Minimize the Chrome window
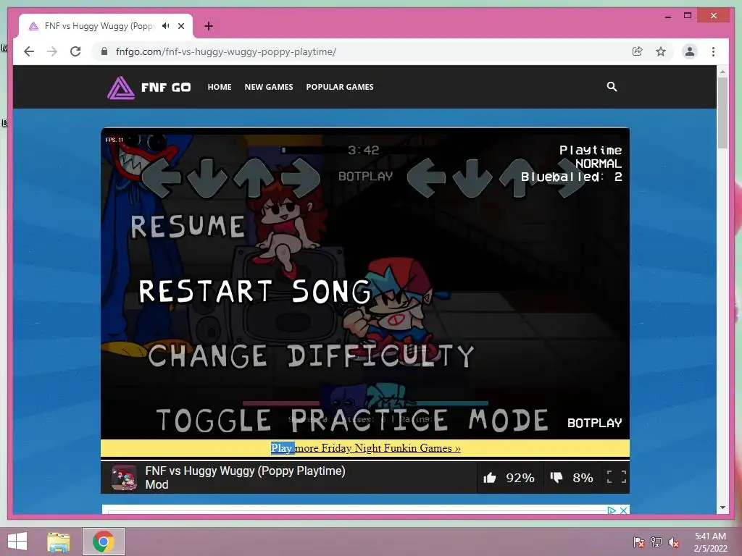This screenshot has height=556, width=742. coord(667,16)
